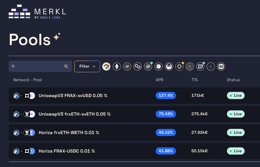This screenshot has width=260, height=167.
Task: Click the FRAX-USDC token pair icons
Action: [29, 151]
